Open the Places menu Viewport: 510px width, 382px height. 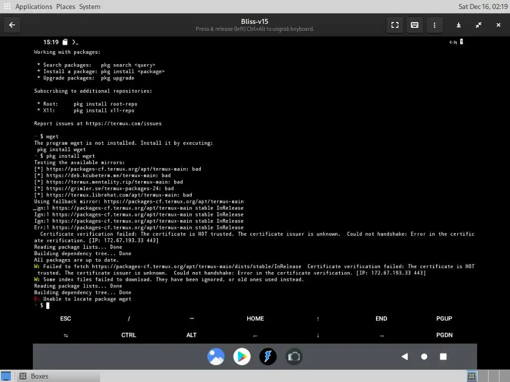[x=65, y=6]
